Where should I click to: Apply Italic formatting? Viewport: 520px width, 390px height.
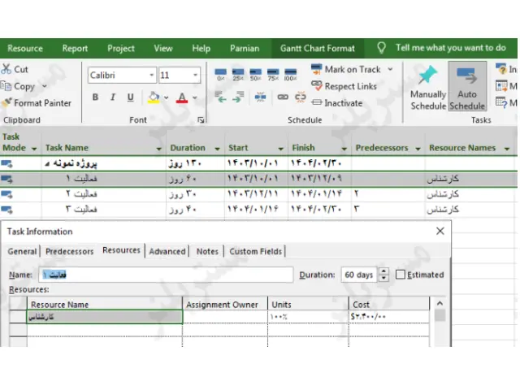click(113, 97)
